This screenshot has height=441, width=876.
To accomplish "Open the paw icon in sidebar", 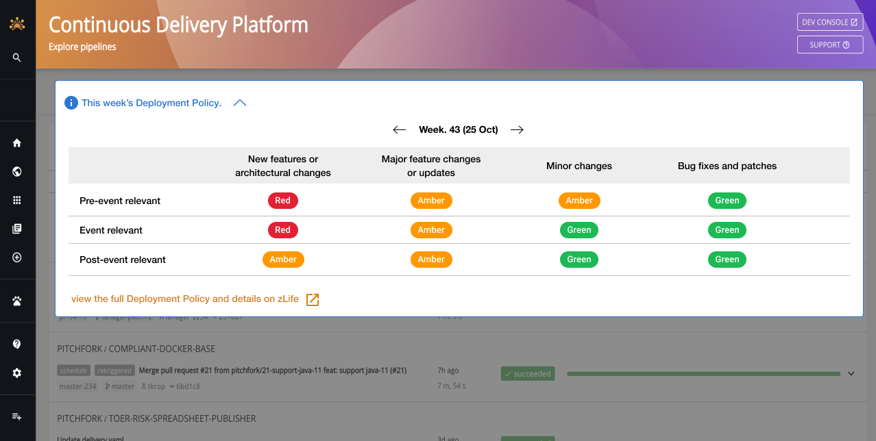I will [17, 301].
